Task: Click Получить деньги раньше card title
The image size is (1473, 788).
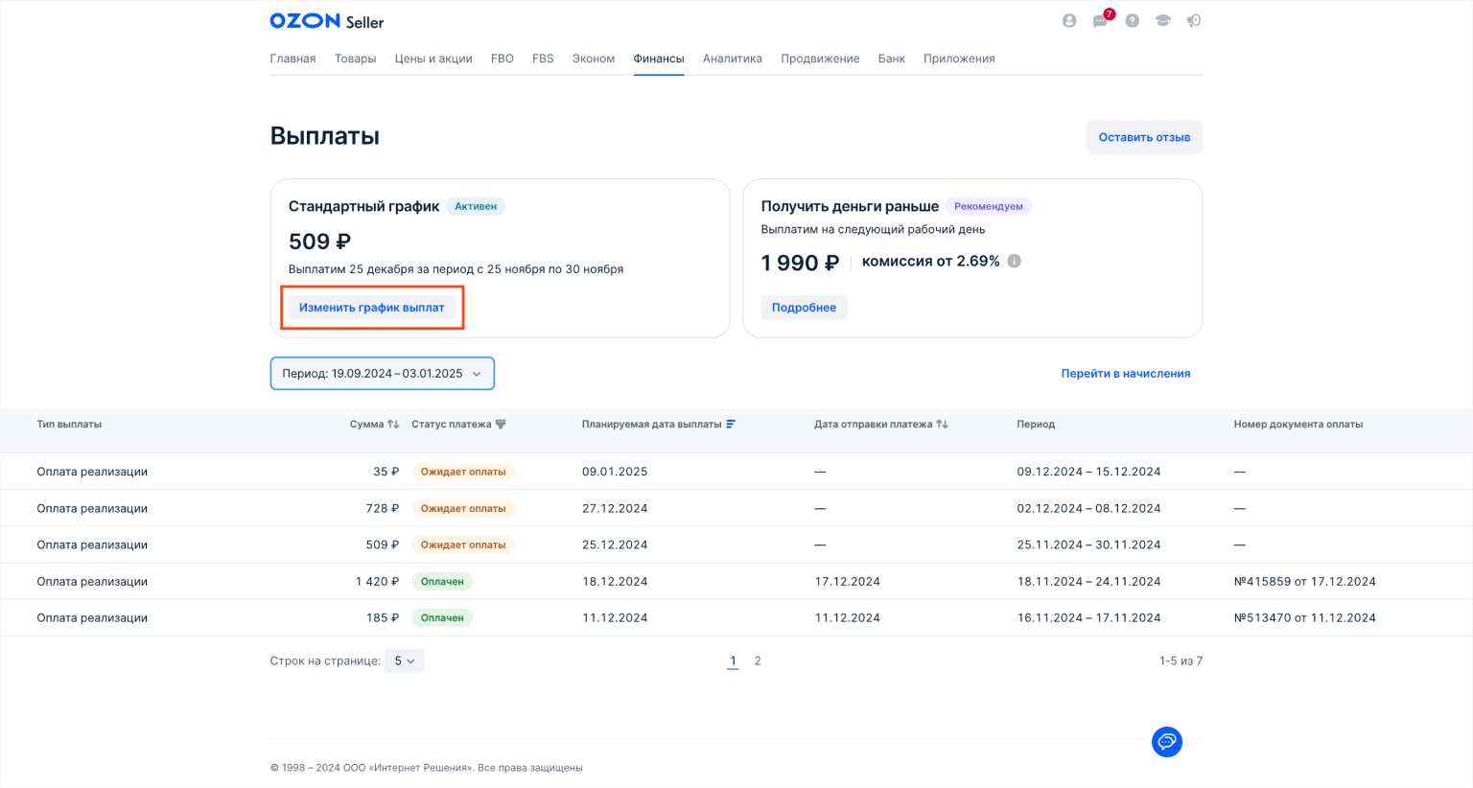Action: (850, 206)
